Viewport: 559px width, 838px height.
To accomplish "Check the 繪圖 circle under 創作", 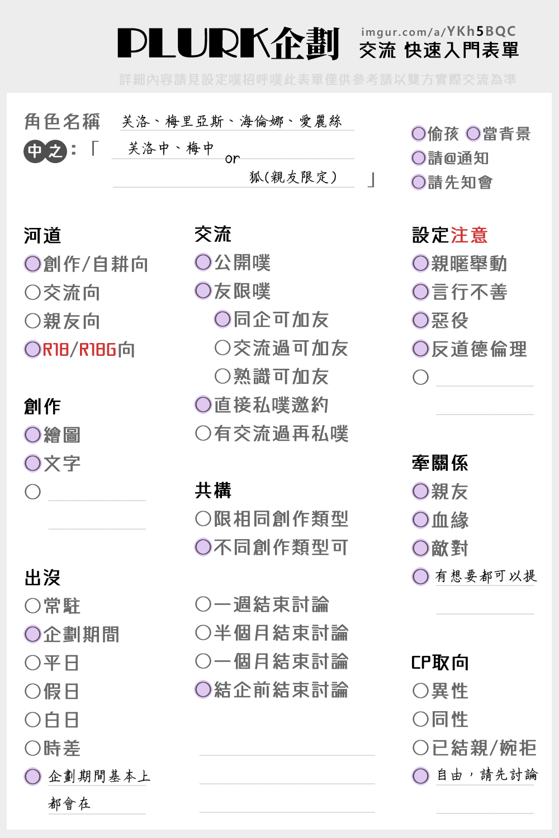I will (x=33, y=435).
